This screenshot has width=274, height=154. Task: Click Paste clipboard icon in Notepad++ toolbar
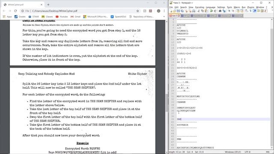[206, 11]
